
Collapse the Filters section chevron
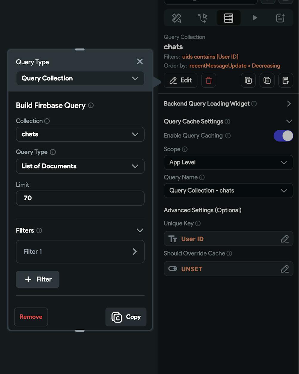pos(140,230)
